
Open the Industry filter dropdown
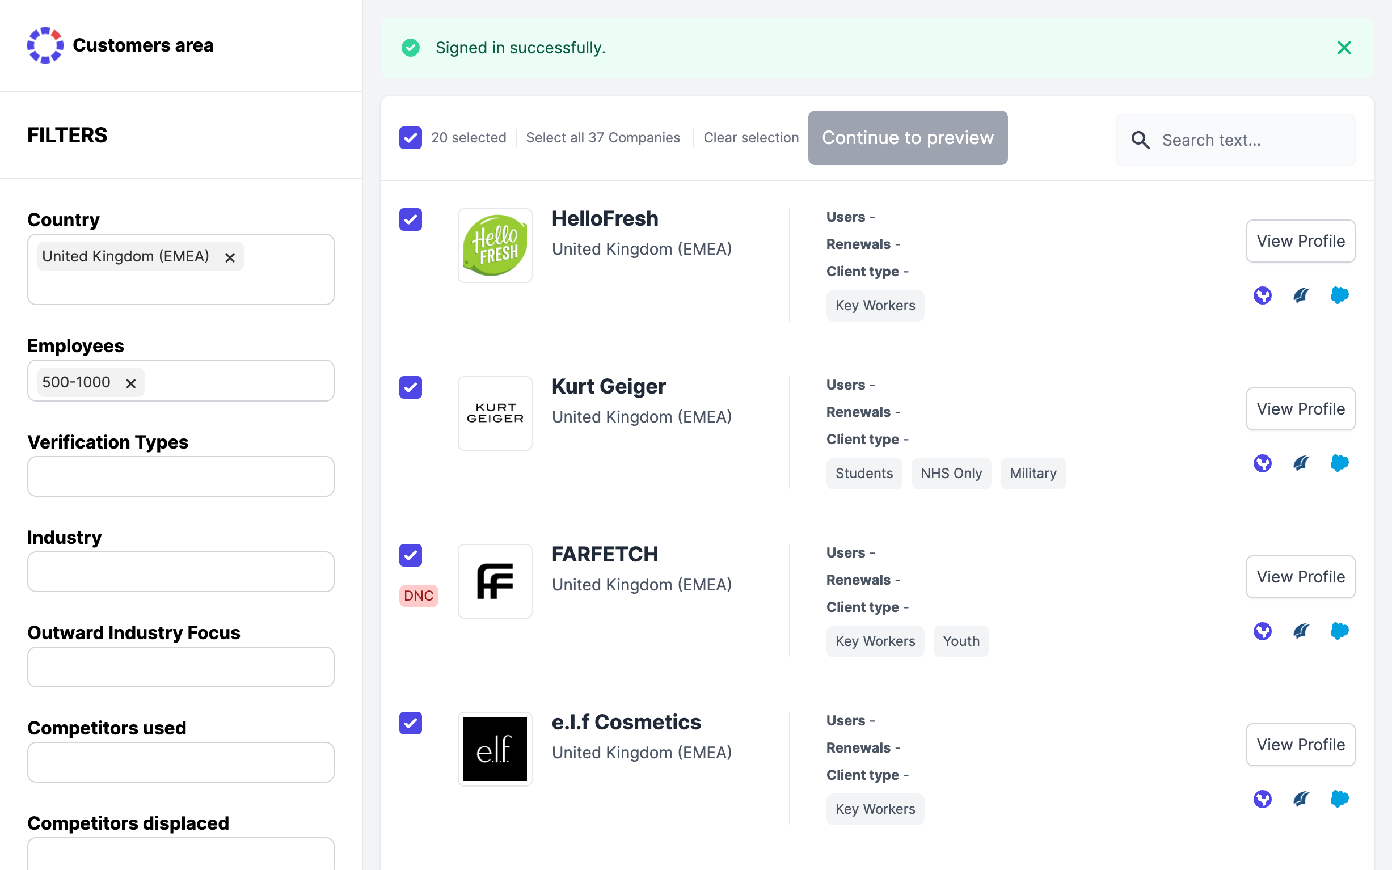coord(181,572)
